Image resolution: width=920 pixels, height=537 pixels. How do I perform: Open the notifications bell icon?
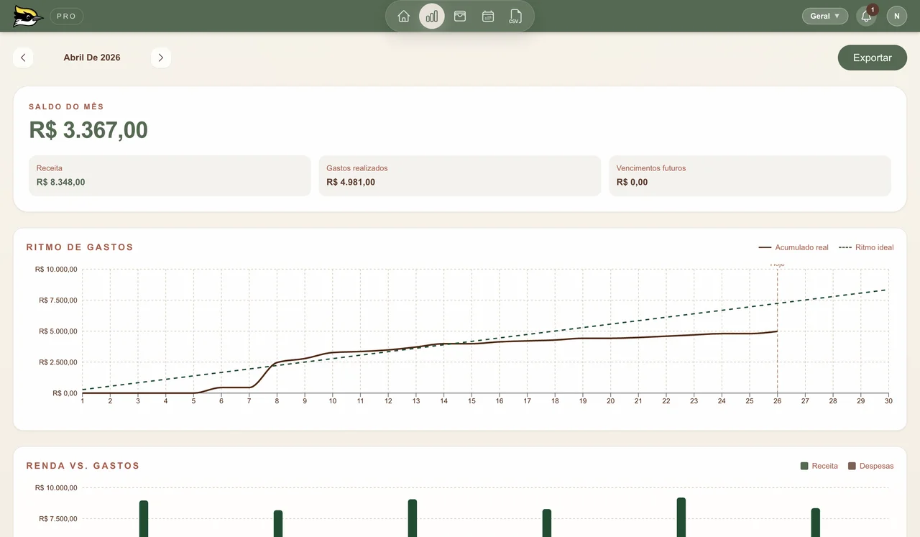pos(866,16)
